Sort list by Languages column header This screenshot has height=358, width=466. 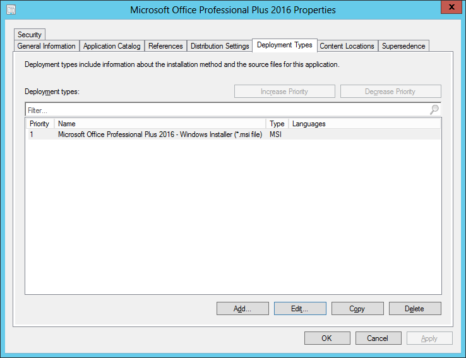364,124
